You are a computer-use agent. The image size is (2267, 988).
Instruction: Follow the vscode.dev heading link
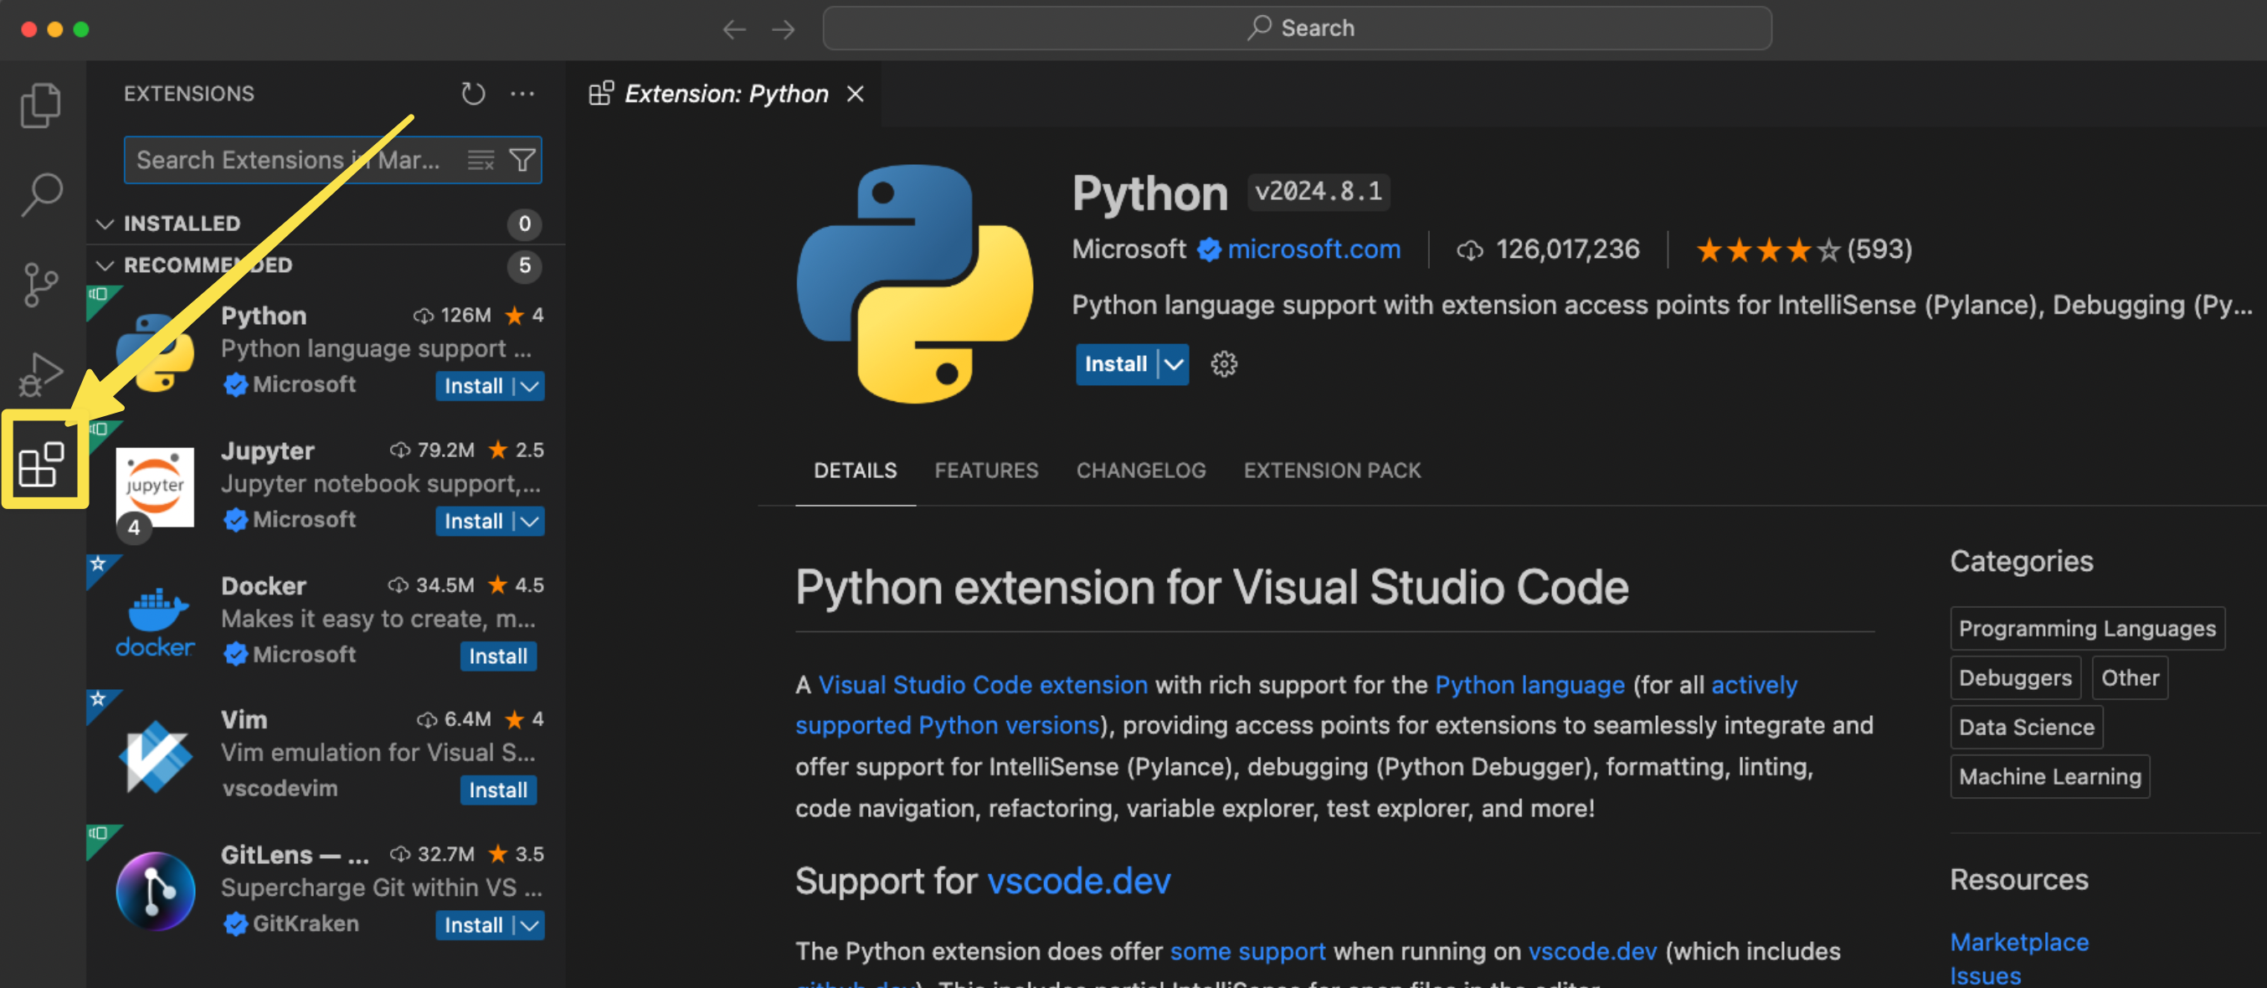(x=1079, y=881)
